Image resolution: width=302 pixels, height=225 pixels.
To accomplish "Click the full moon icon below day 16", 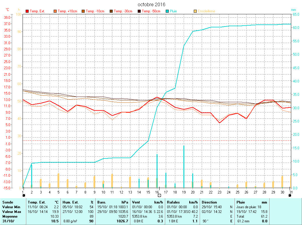I will [x=159, y=195].
